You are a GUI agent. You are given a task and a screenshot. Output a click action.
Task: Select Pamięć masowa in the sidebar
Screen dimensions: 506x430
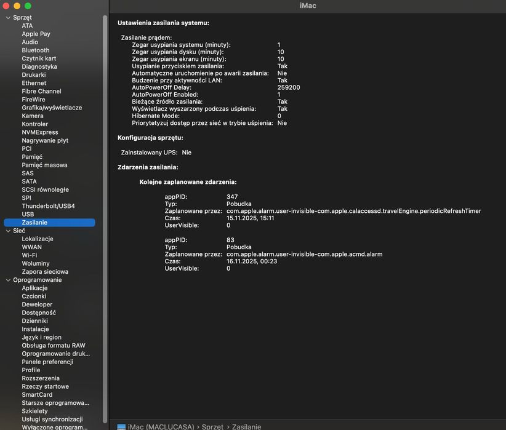[44, 165]
